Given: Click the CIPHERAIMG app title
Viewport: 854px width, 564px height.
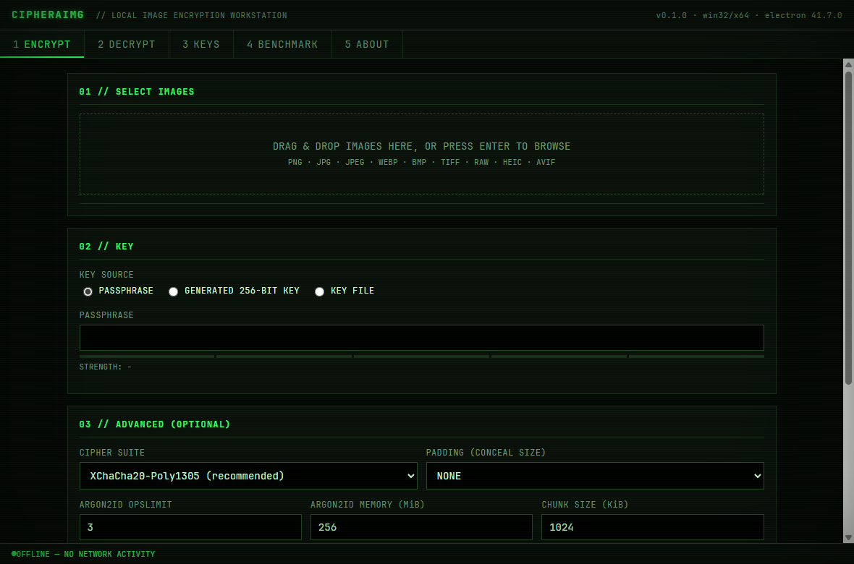Looking at the screenshot, I should [48, 14].
